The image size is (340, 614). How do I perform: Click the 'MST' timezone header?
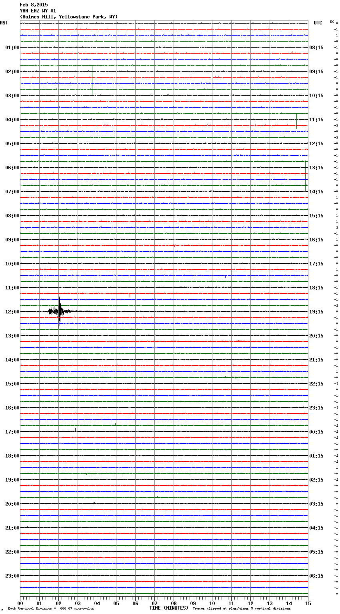coord(4,23)
